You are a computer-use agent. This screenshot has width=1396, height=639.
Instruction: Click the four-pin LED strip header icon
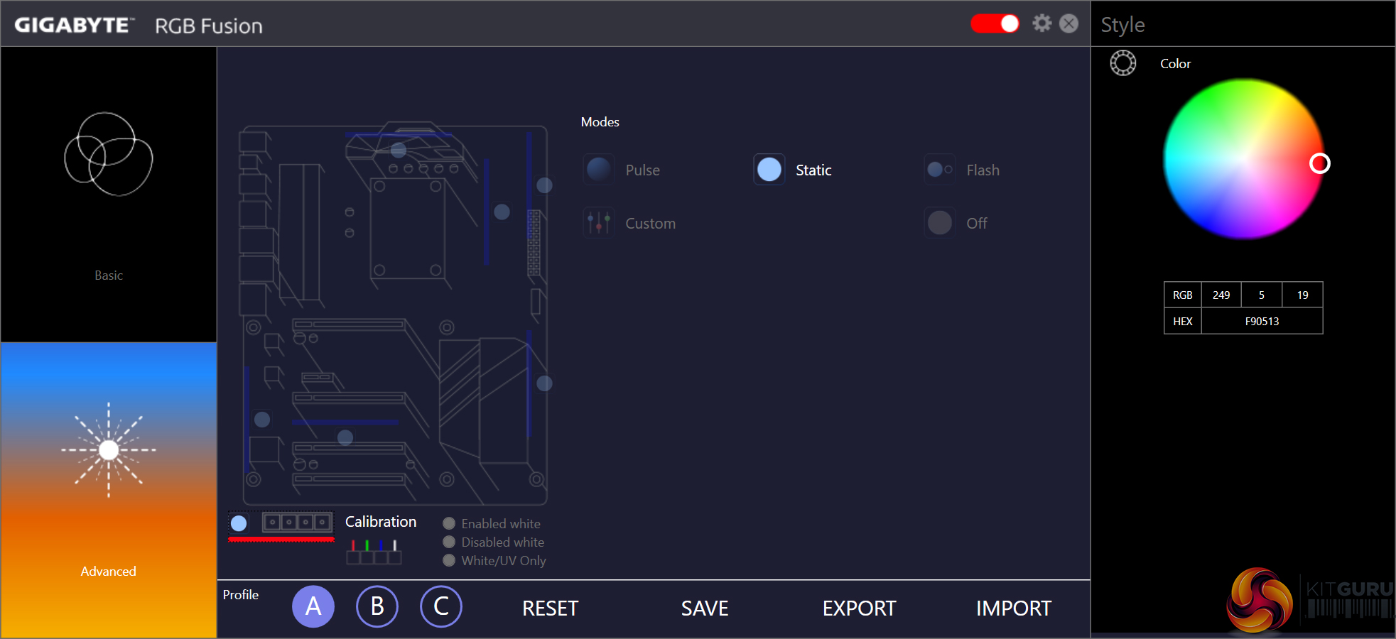click(298, 523)
